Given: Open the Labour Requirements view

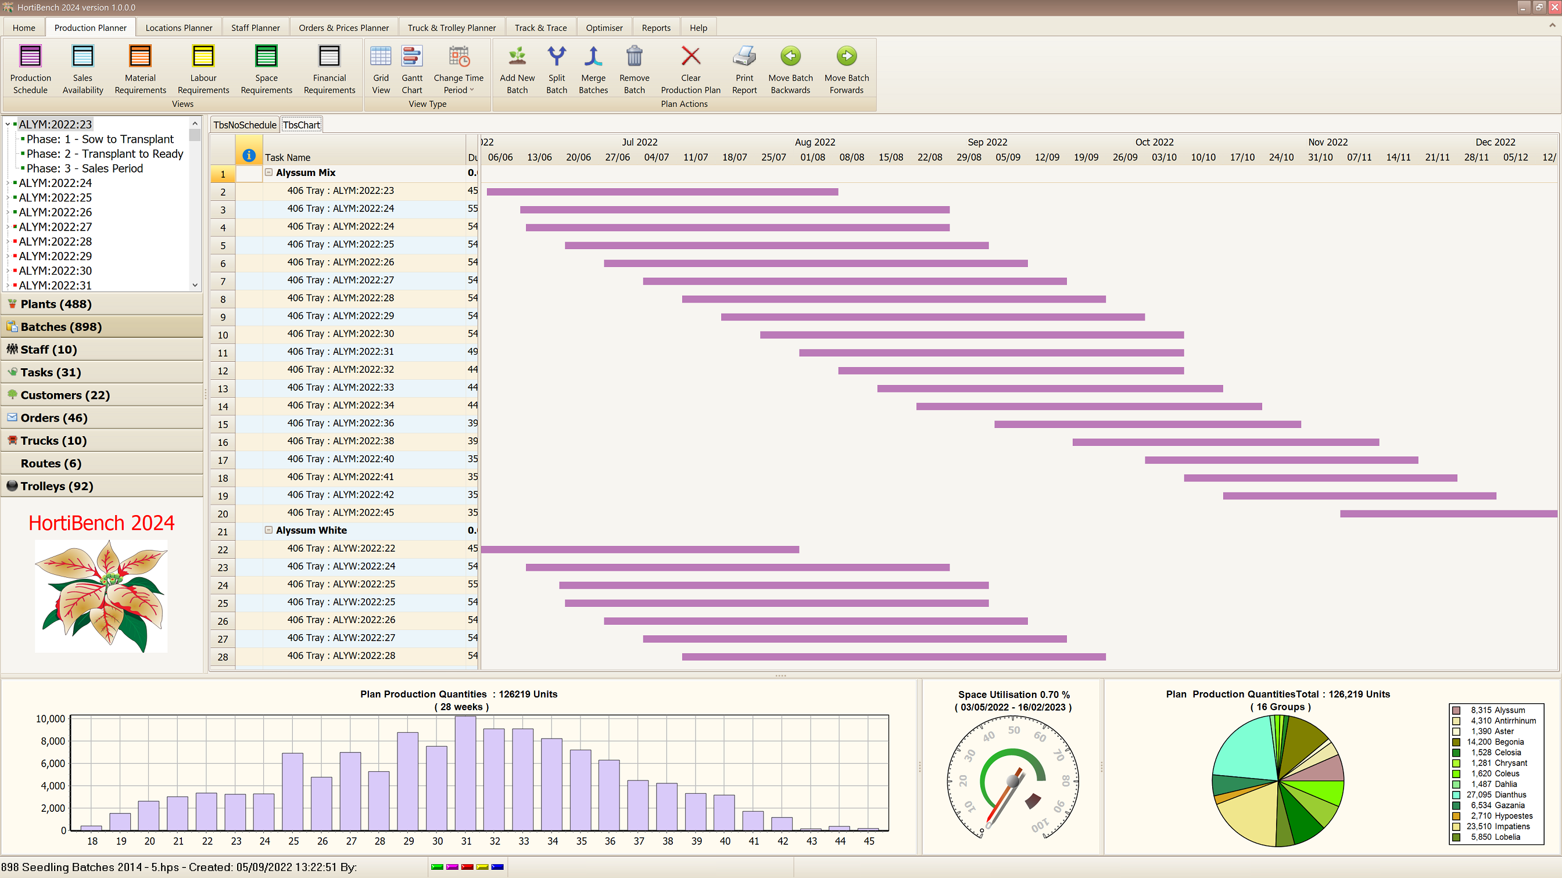Looking at the screenshot, I should click(203, 57).
